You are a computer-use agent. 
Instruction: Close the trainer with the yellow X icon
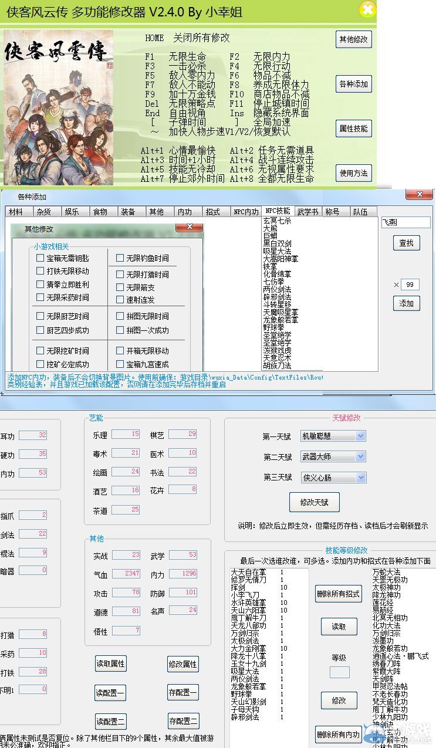[367, 9]
